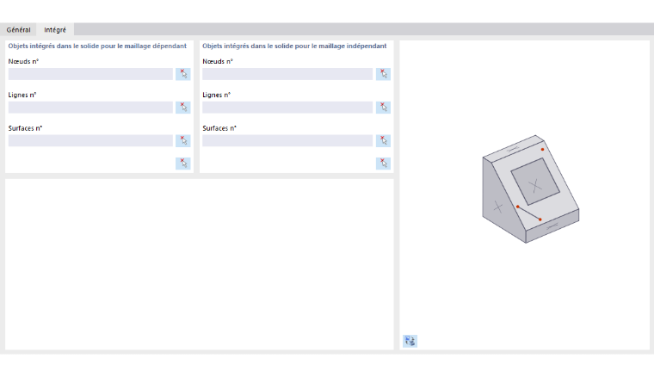Focus Lignes n° field for dependent mesh
The width and height of the screenshot is (654, 377).
pyautogui.click(x=90, y=108)
